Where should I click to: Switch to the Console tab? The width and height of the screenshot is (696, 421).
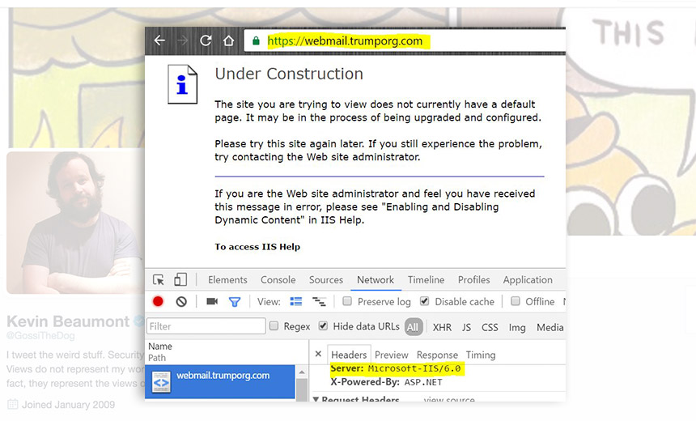[278, 280]
